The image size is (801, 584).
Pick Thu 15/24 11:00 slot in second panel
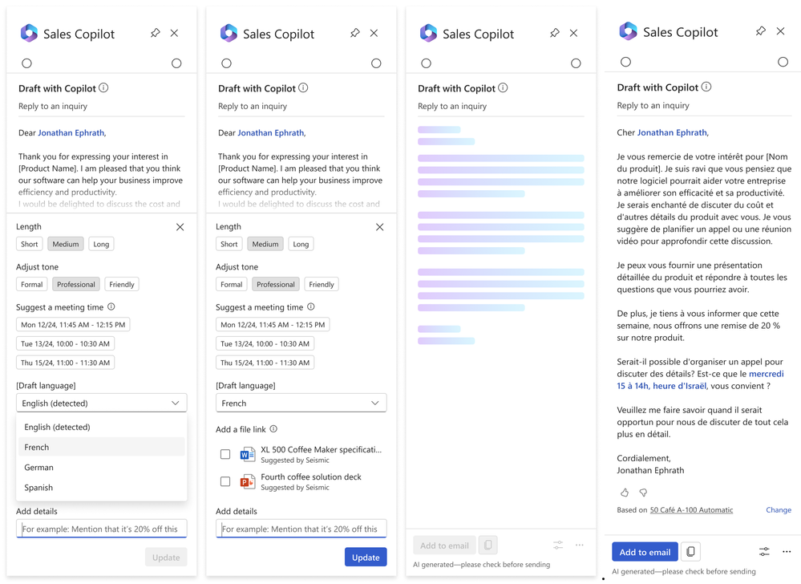coord(265,363)
